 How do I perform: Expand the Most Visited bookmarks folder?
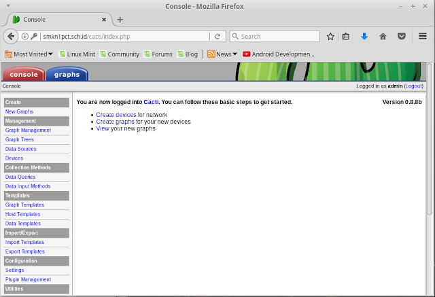(x=29, y=54)
